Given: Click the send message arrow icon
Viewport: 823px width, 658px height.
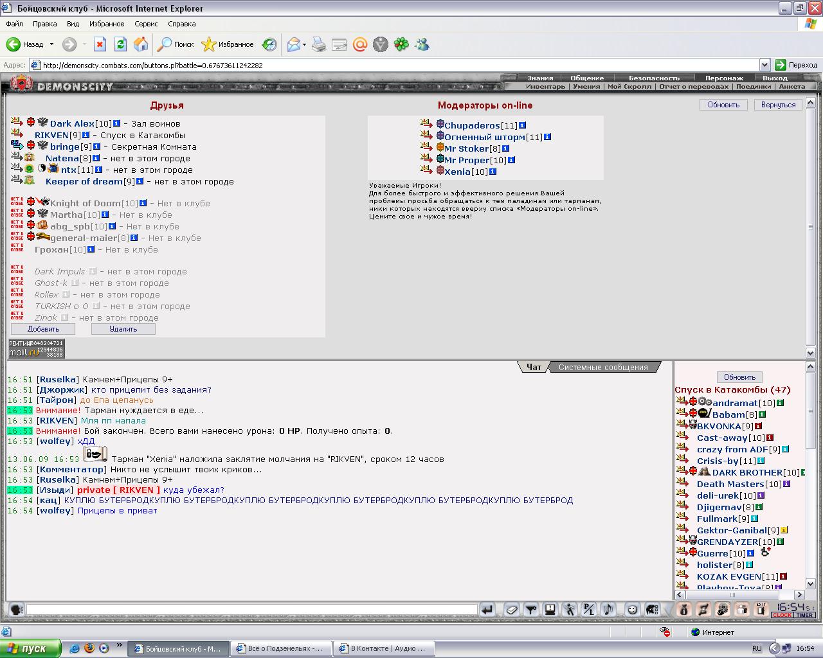Looking at the screenshot, I should 487,610.
